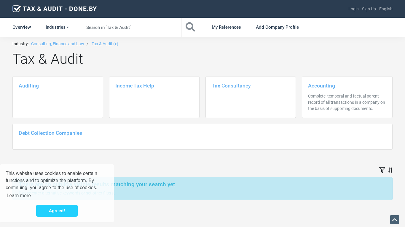Click the checkmark logo icon
The height and width of the screenshot is (227, 405).
click(x=17, y=9)
